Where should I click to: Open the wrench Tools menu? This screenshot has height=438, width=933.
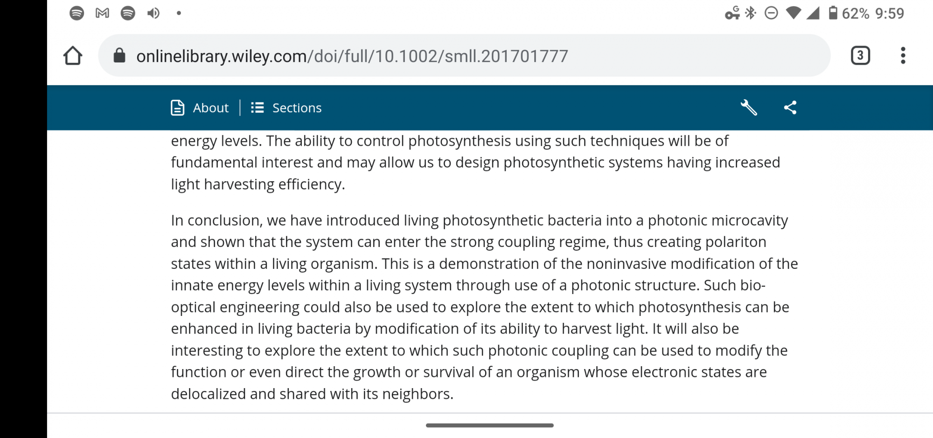tap(749, 108)
